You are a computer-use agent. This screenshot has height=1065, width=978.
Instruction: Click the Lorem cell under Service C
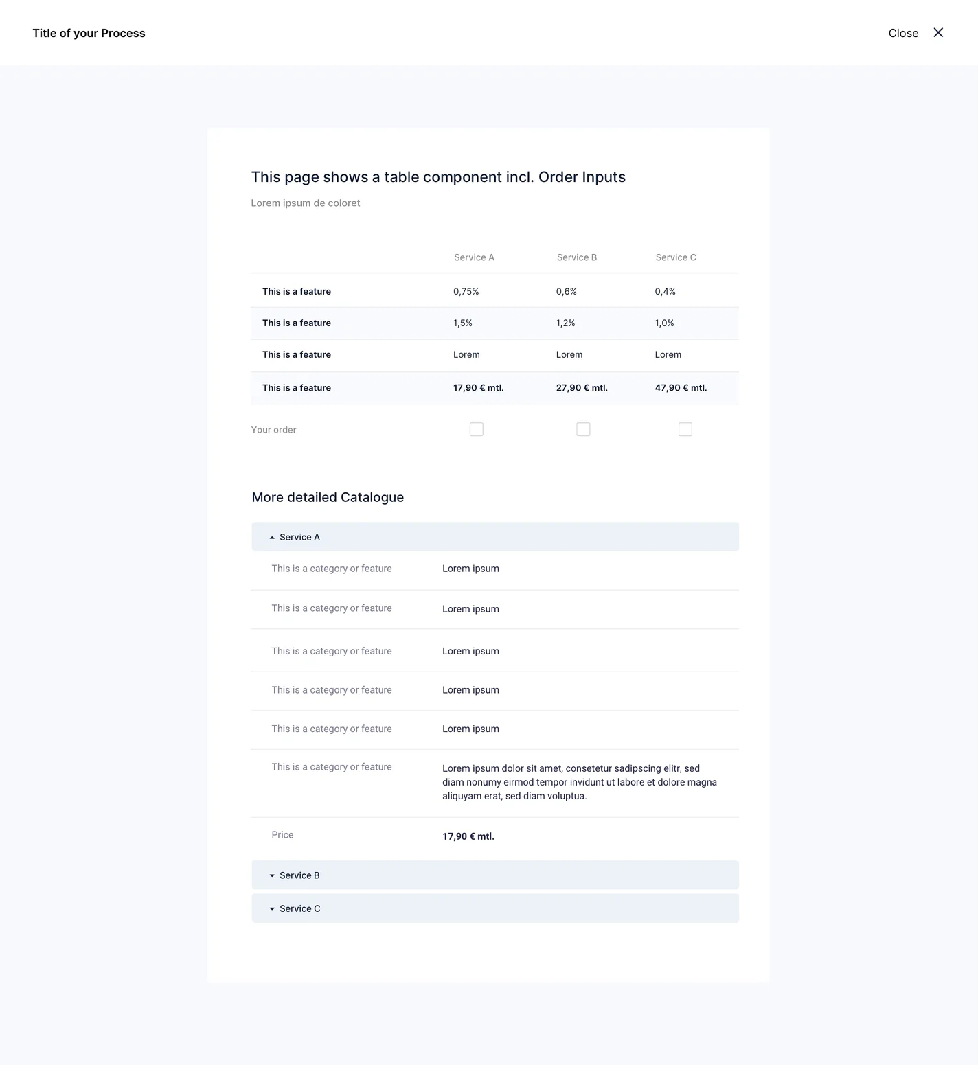click(668, 354)
